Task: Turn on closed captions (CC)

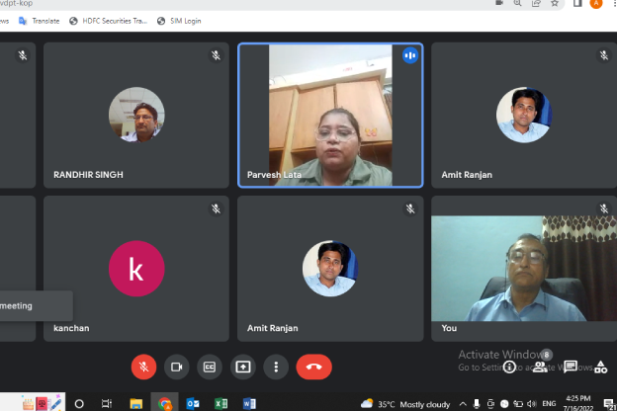Action: click(210, 367)
